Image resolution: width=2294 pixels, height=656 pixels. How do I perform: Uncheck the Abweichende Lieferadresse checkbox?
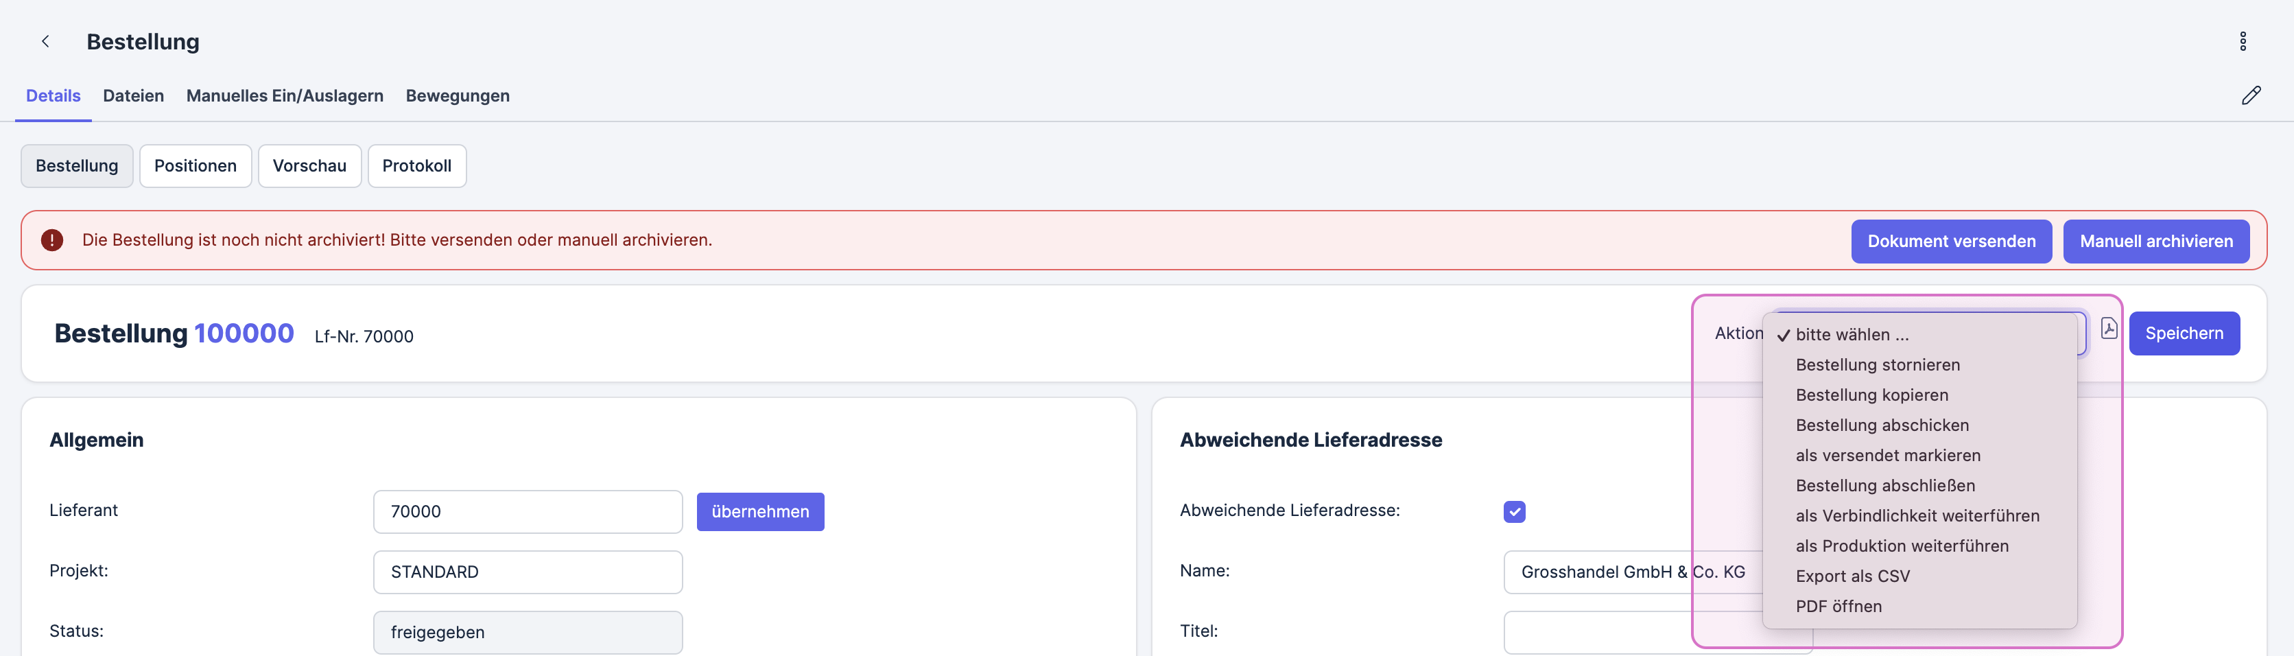(1514, 512)
